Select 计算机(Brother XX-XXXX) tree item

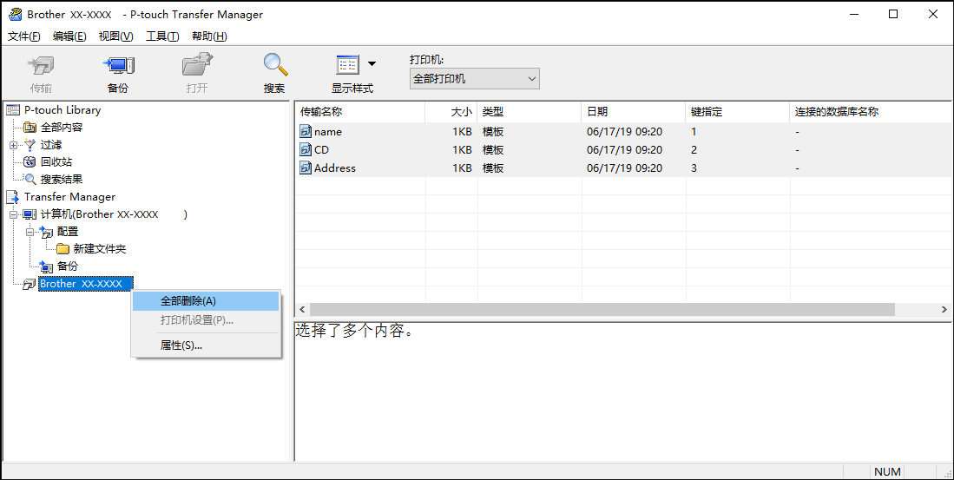pos(114,214)
